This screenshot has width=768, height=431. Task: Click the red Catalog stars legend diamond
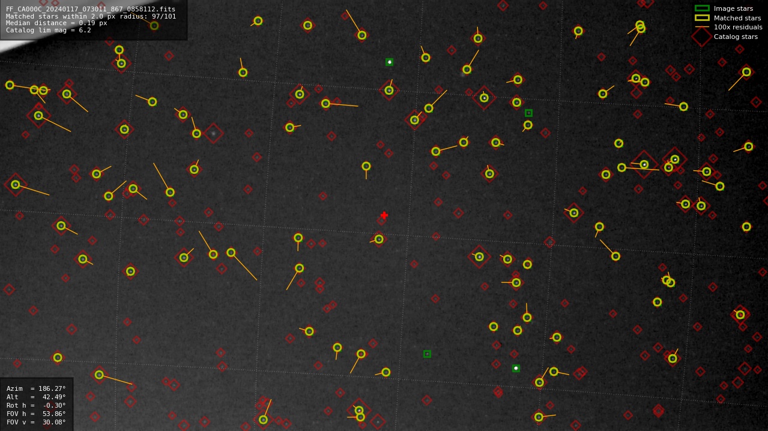pyautogui.click(x=702, y=37)
